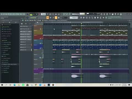Select the playlist slice tool
Image resolution: width=132 pixels, height=99 pixels.
(x=35, y=20)
